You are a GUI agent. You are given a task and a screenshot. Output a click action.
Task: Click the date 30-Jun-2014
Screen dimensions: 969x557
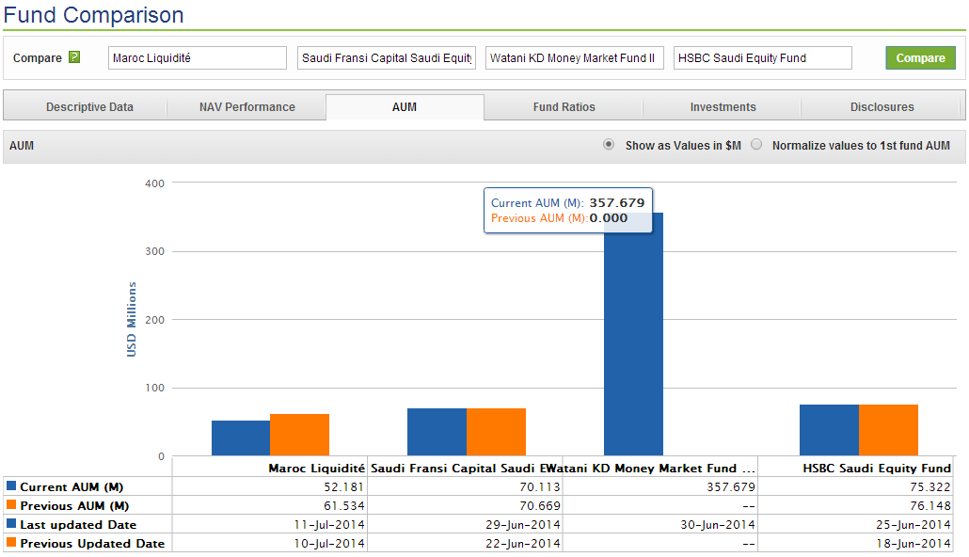[718, 525]
